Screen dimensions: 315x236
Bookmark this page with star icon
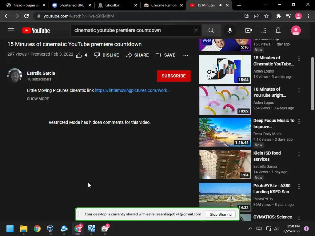(266, 16)
